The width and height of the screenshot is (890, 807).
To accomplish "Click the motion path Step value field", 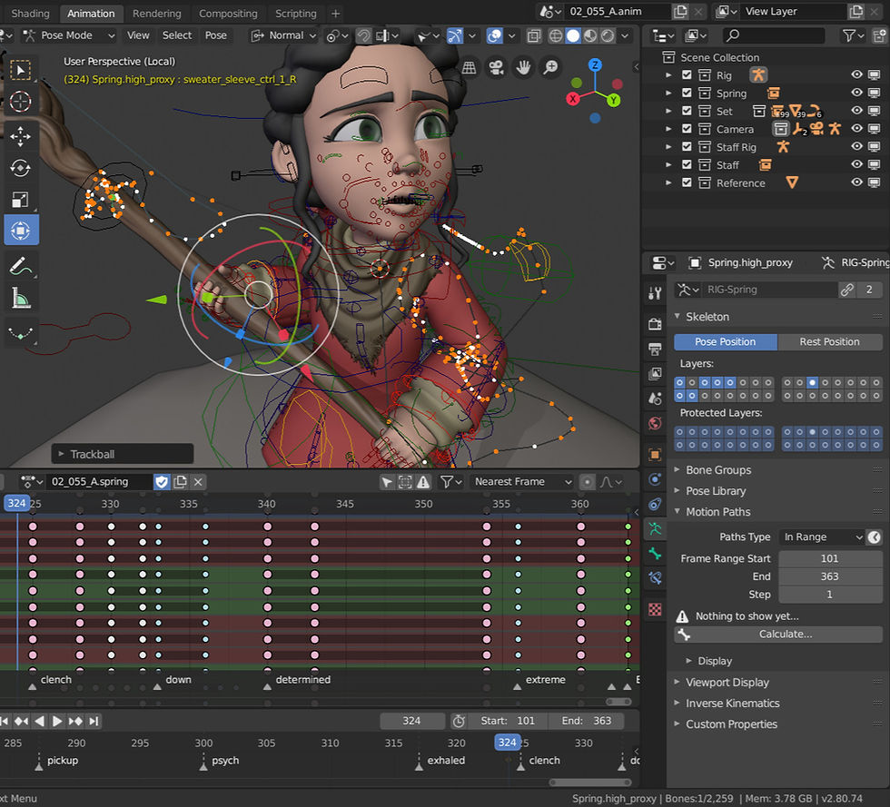I will click(829, 595).
